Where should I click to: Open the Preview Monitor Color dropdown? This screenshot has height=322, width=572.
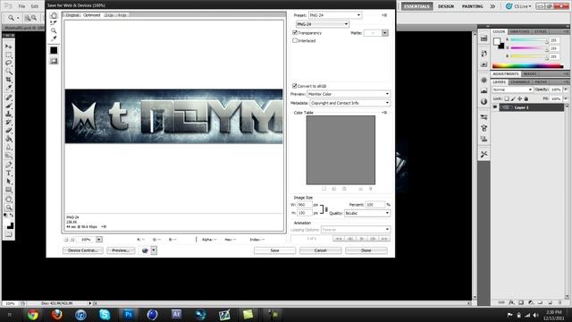(349, 94)
